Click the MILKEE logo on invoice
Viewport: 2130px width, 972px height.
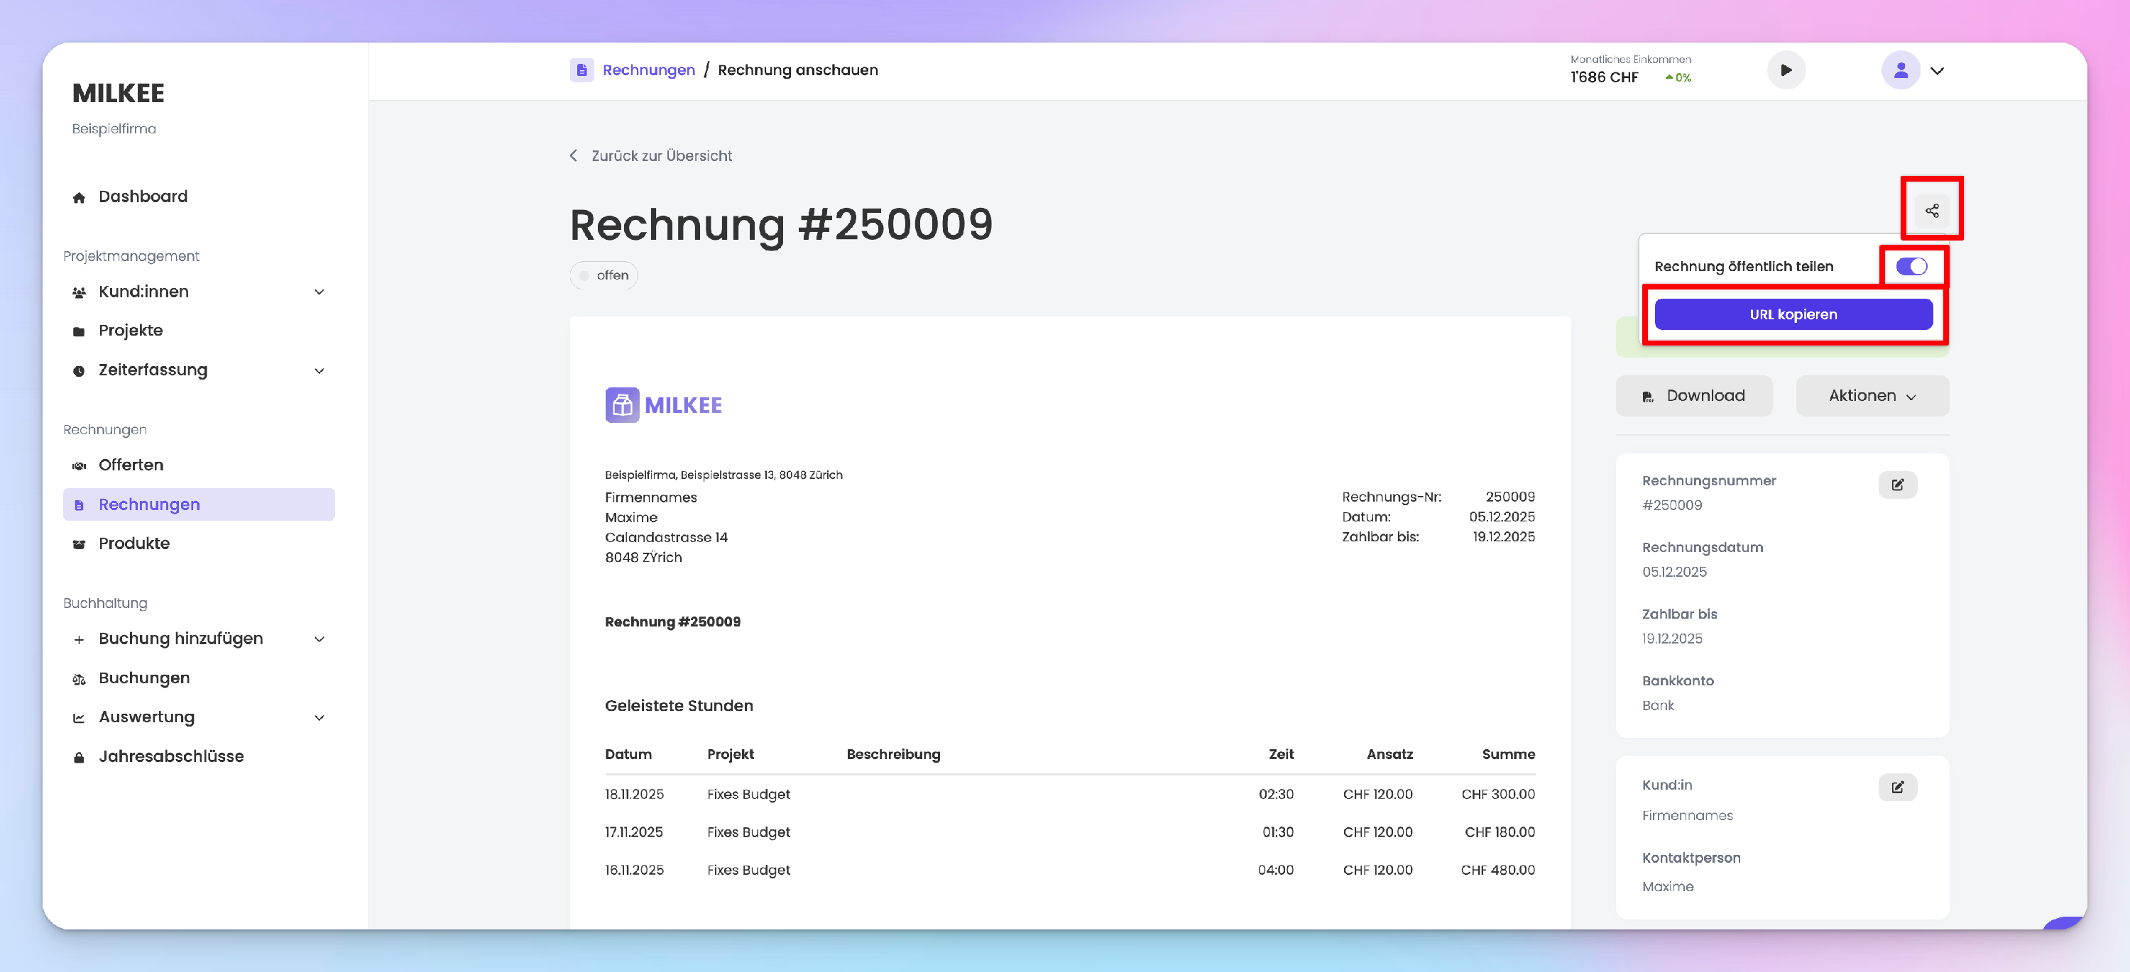[663, 405]
